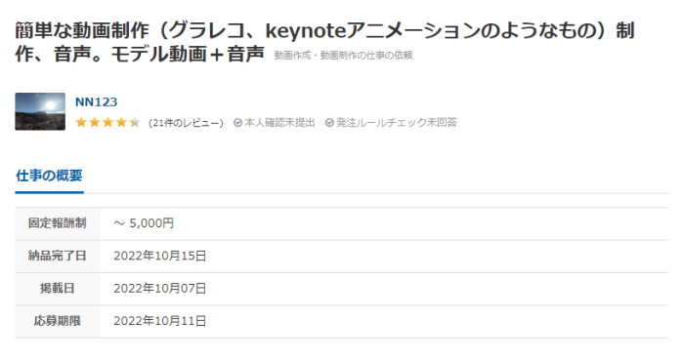Click the 納品完了日 row label
The width and height of the screenshot is (684, 360).
[58, 256]
